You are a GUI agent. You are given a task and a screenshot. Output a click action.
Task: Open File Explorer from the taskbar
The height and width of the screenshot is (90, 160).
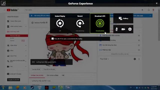[x=10, y=88]
